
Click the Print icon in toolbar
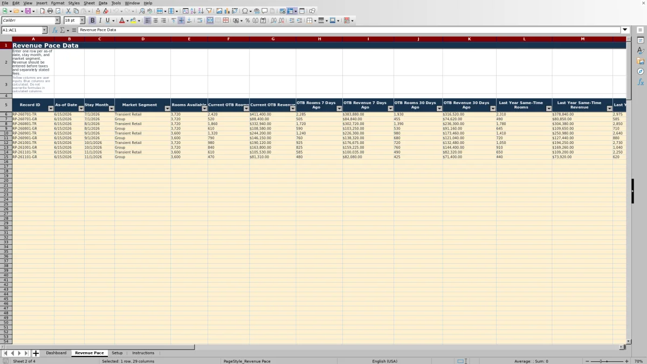pos(50,11)
